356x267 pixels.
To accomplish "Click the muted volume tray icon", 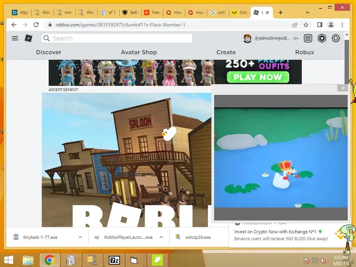I will click(x=323, y=260).
